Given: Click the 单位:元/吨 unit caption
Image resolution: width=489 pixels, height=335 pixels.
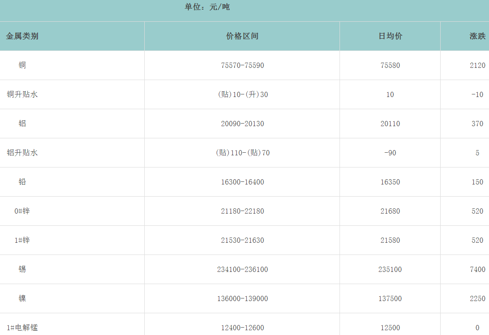Looking at the screenshot, I should (207, 7).
